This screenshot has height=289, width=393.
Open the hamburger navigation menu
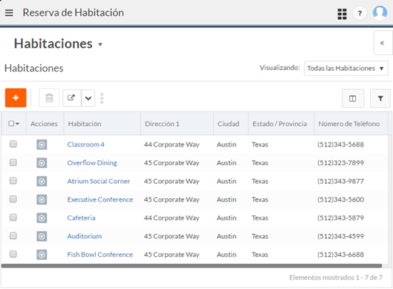click(x=9, y=13)
